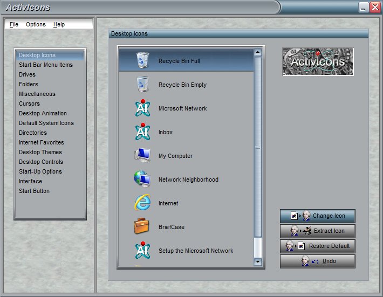This screenshot has height=297, width=383.
Task: Click the icon list scroll-up arrow
Action: point(257,53)
